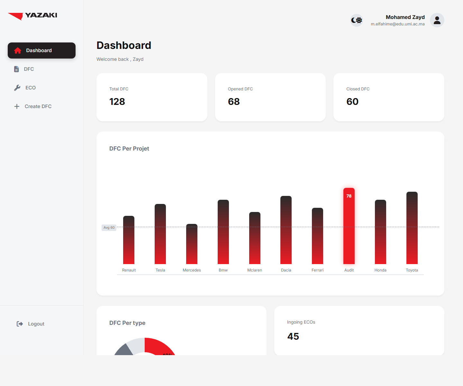This screenshot has height=386, width=463.
Task: Click the plus icon for Create DFC
Action: click(x=17, y=106)
